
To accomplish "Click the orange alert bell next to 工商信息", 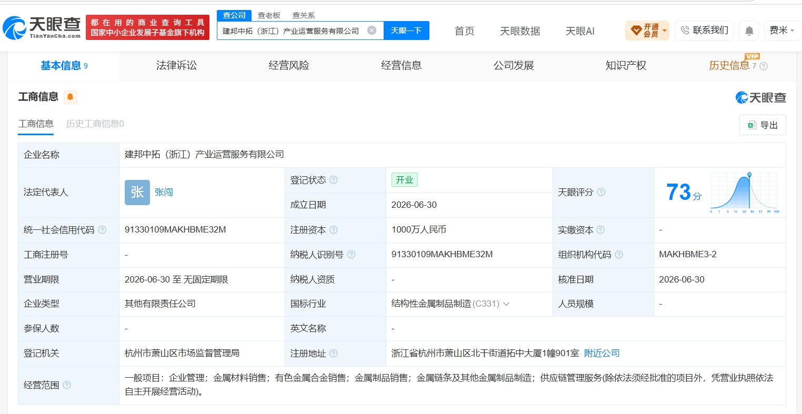I will (70, 97).
